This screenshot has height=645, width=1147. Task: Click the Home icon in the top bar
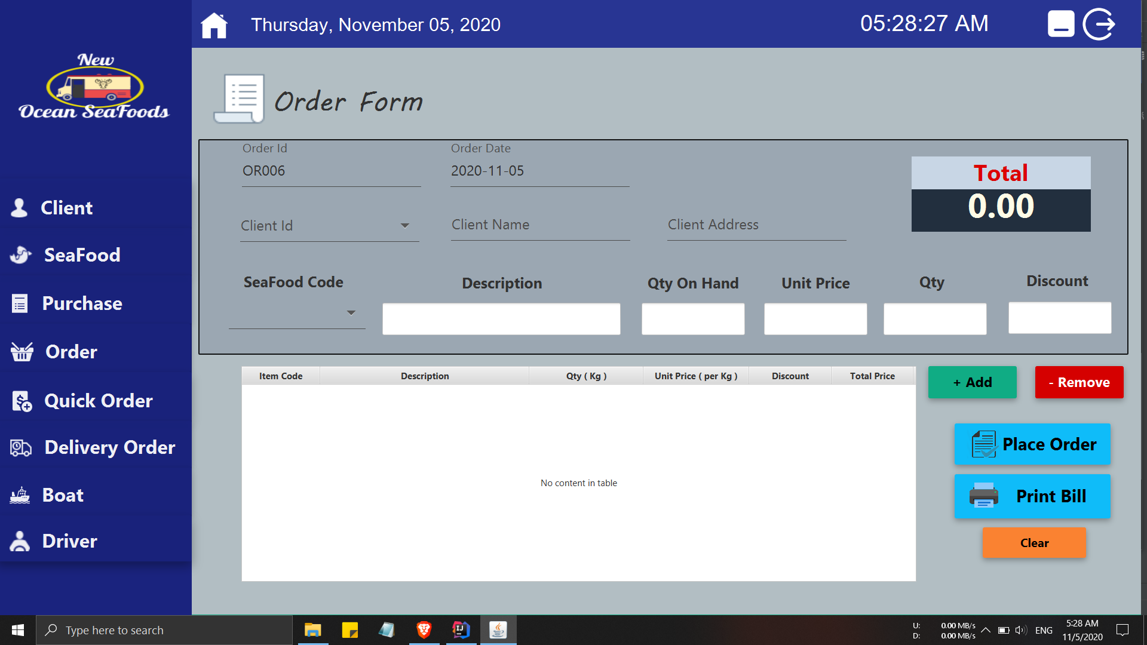click(x=214, y=24)
